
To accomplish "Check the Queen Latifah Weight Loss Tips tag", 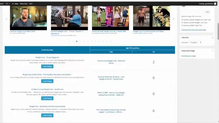I will pyautogui.click(x=182, y=23).
